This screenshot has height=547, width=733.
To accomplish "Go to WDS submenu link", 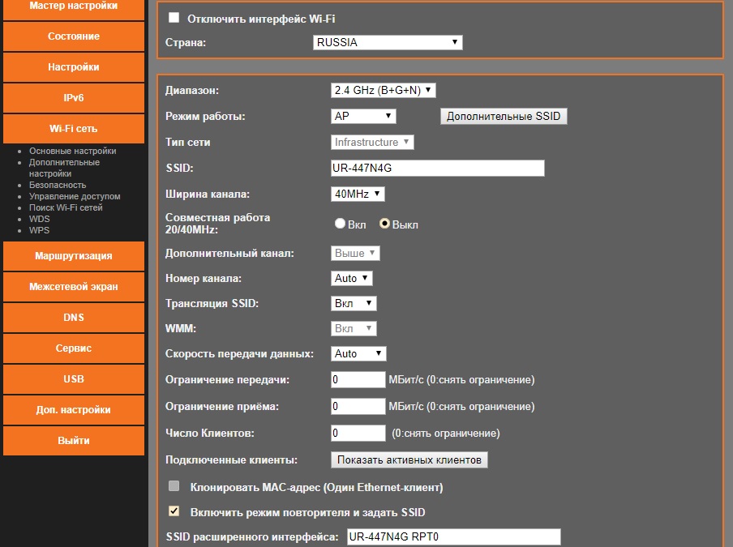I will click(x=39, y=219).
